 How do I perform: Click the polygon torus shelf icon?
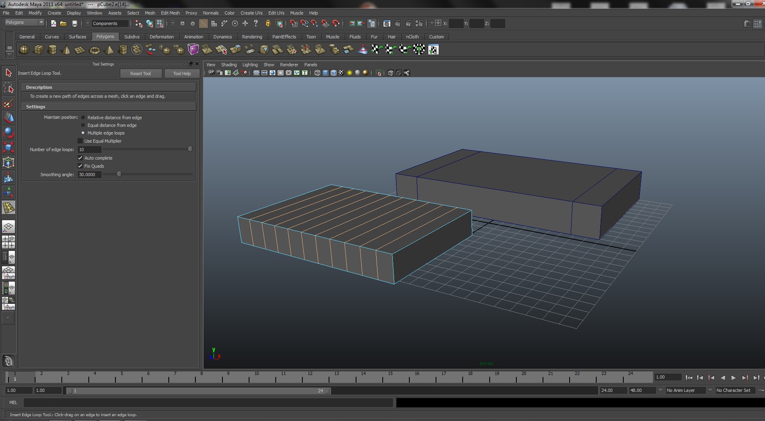[94, 50]
